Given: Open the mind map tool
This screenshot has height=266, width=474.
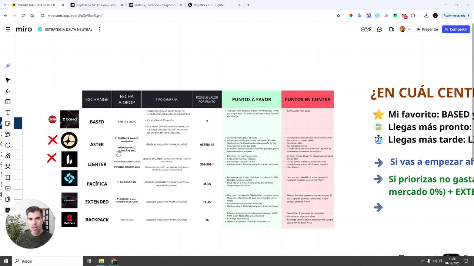Looking at the screenshot, I should (x=8, y=167).
